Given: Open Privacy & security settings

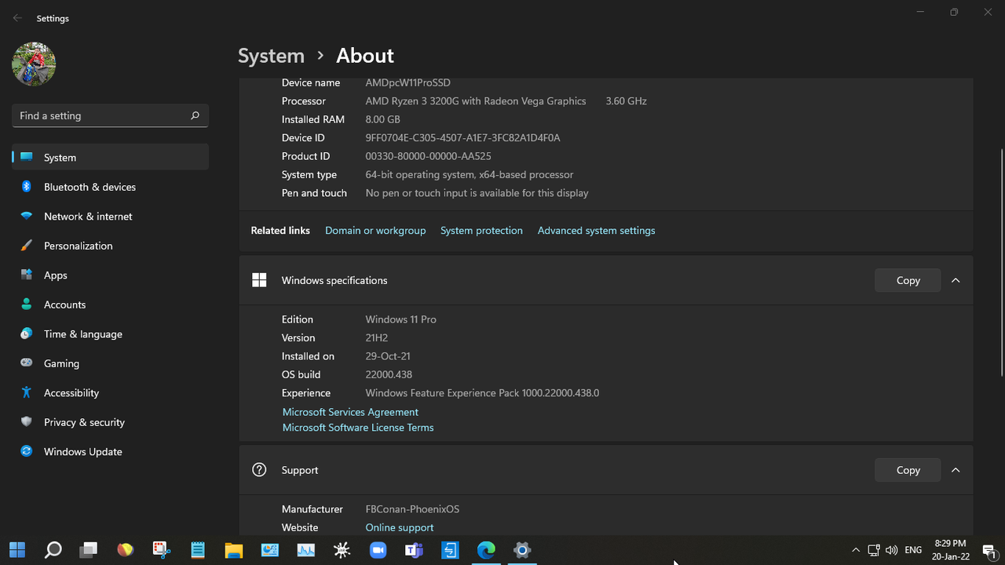Looking at the screenshot, I should coord(110,422).
